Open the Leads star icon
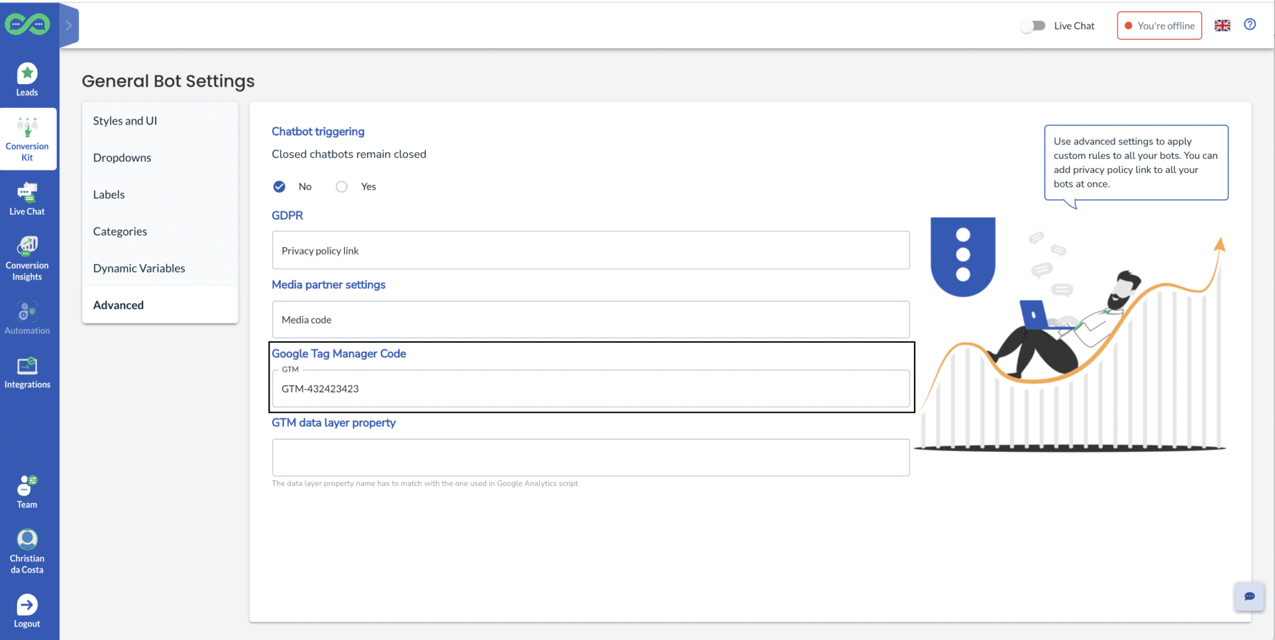The height and width of the screenshot is (640, 1275). [x=27, y=74]
